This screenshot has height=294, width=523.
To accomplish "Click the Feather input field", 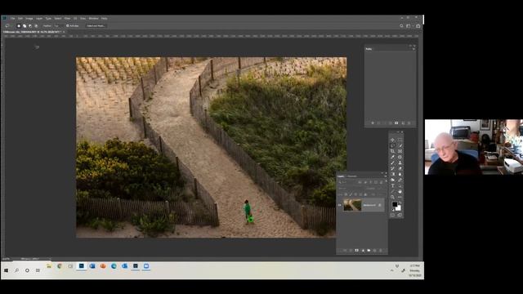I will (58, 25).
